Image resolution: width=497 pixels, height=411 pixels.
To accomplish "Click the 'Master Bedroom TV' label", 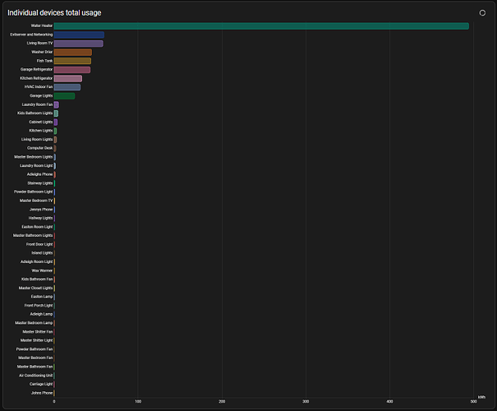I will 36,201.
